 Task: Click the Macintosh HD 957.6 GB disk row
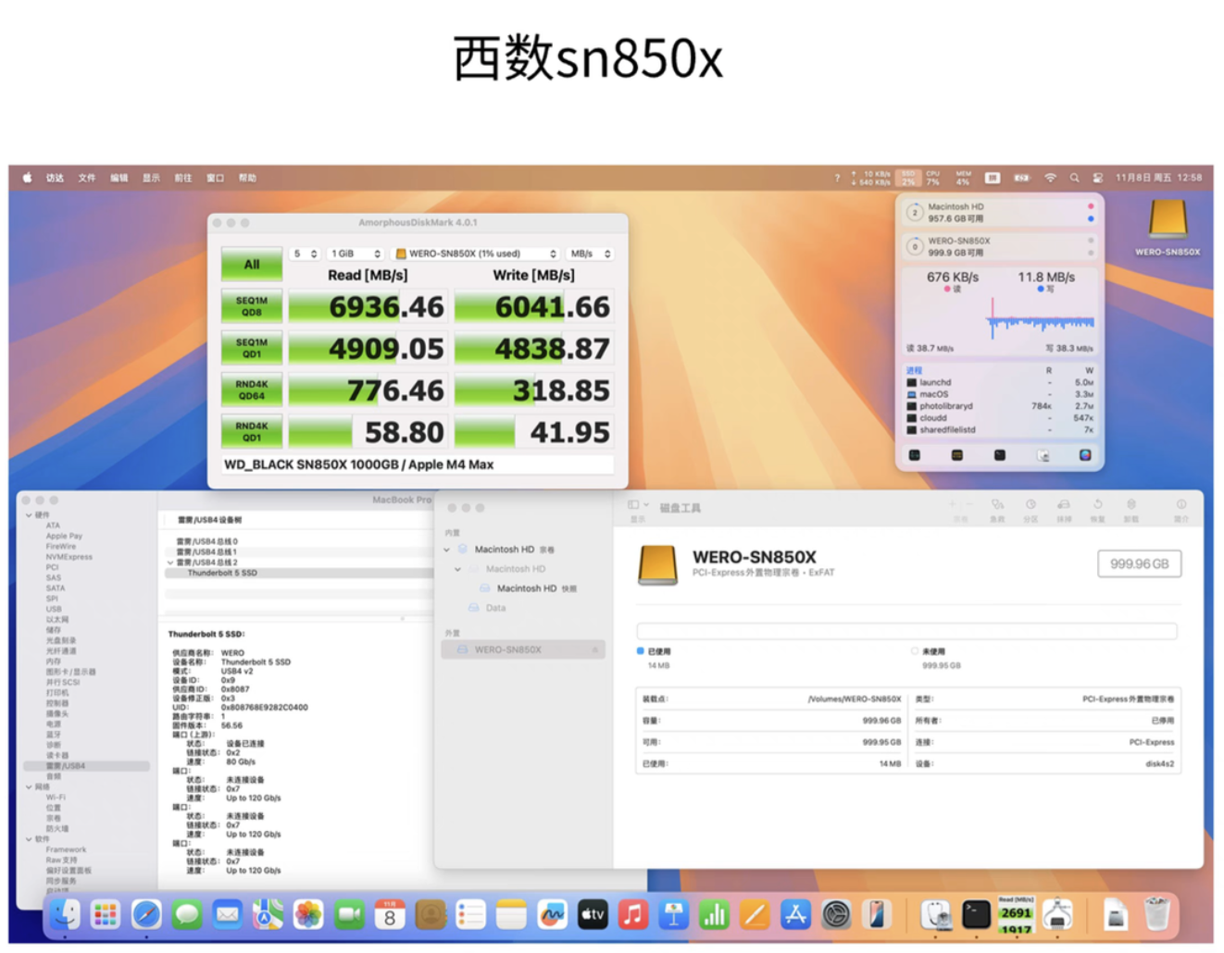(x=1000, y=213)
